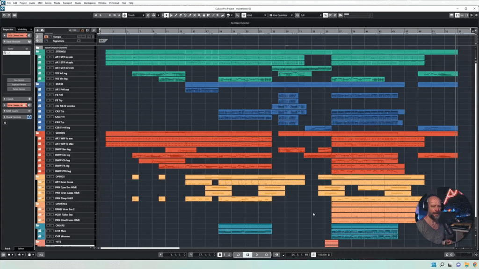Switch to the Visibility tab

pyautogui.click(x=22, y=29)
